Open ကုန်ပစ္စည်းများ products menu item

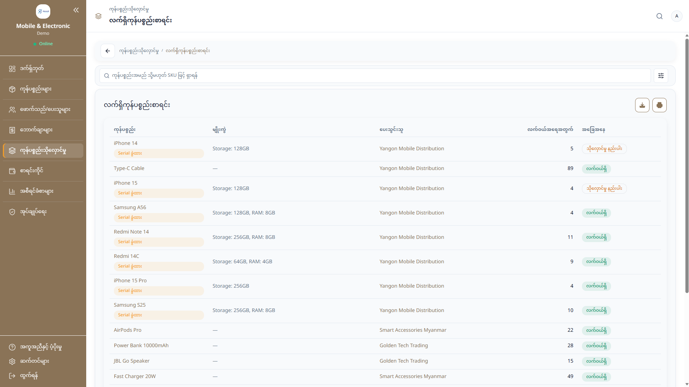coord(43,89)
